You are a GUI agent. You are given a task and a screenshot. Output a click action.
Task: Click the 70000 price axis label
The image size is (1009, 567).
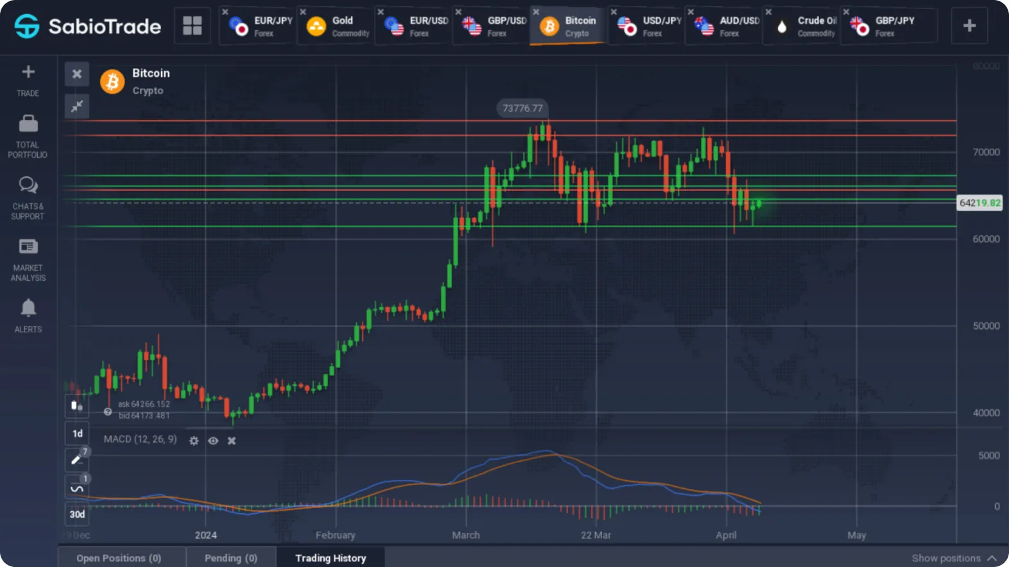(986, 152)
